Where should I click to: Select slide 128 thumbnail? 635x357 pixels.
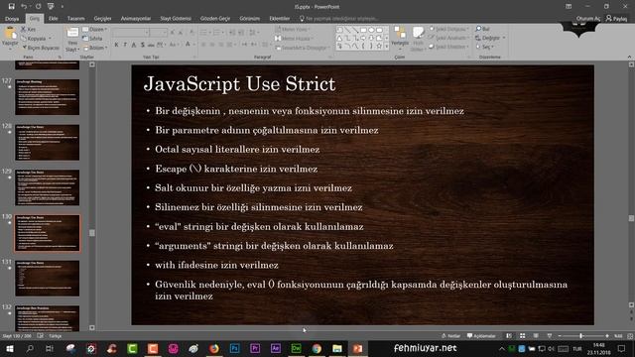coord(48,143)
